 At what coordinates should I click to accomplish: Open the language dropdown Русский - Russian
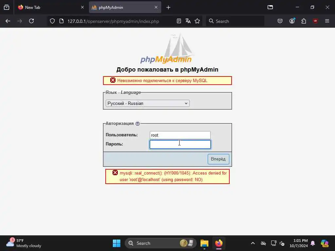pyautogui.click(x=148, y=103)
